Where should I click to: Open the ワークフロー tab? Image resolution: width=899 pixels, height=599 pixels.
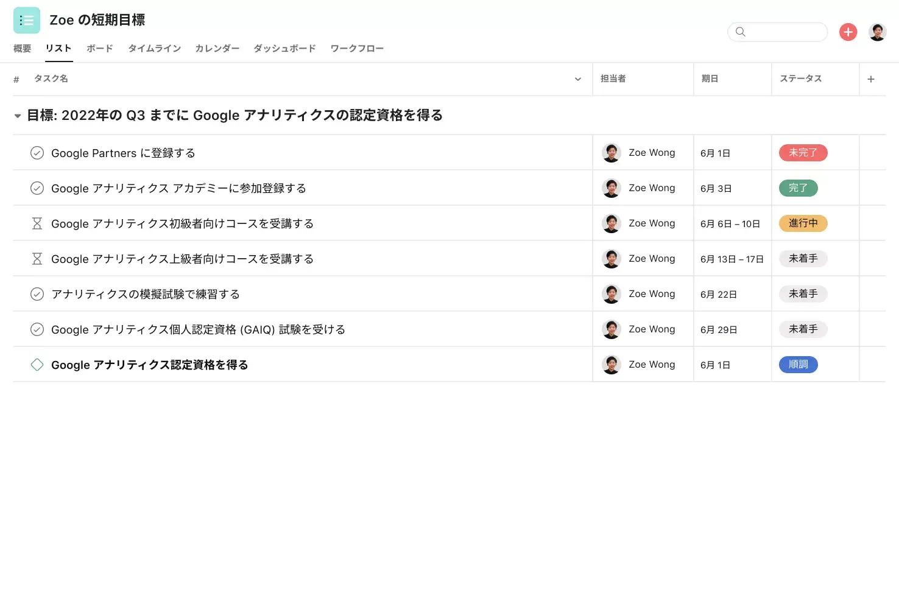(357, 49)
